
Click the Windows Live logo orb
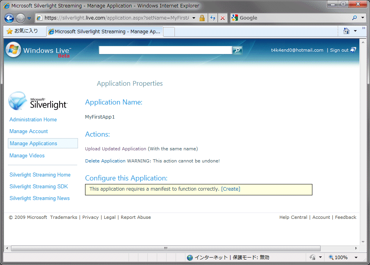tap(13, 50)
